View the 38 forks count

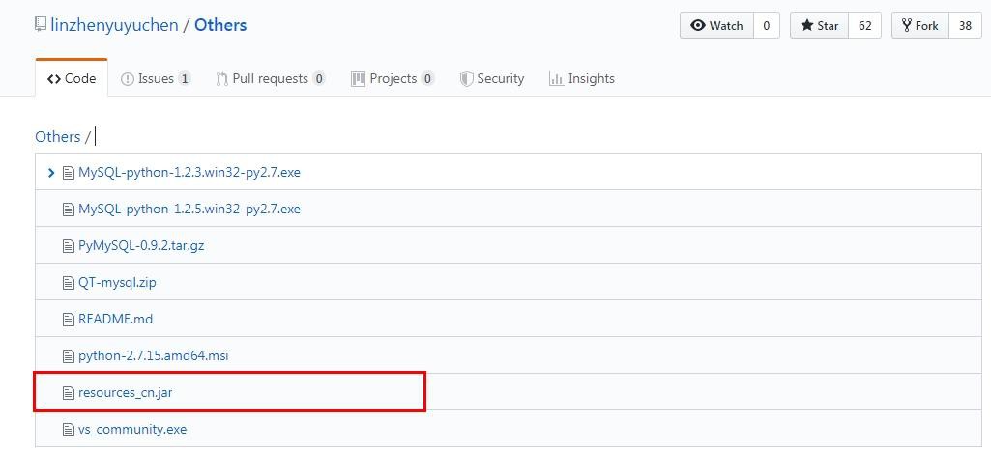coord(965,25)
